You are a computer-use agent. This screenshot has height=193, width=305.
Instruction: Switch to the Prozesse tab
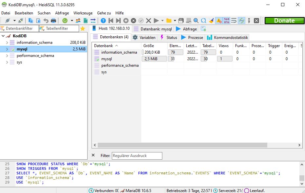pos(192,37)
